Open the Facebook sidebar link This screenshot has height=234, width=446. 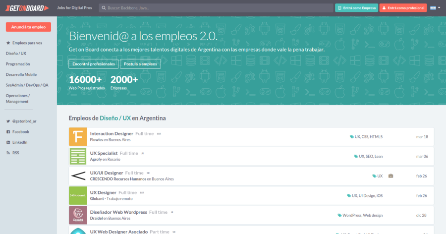20,132
